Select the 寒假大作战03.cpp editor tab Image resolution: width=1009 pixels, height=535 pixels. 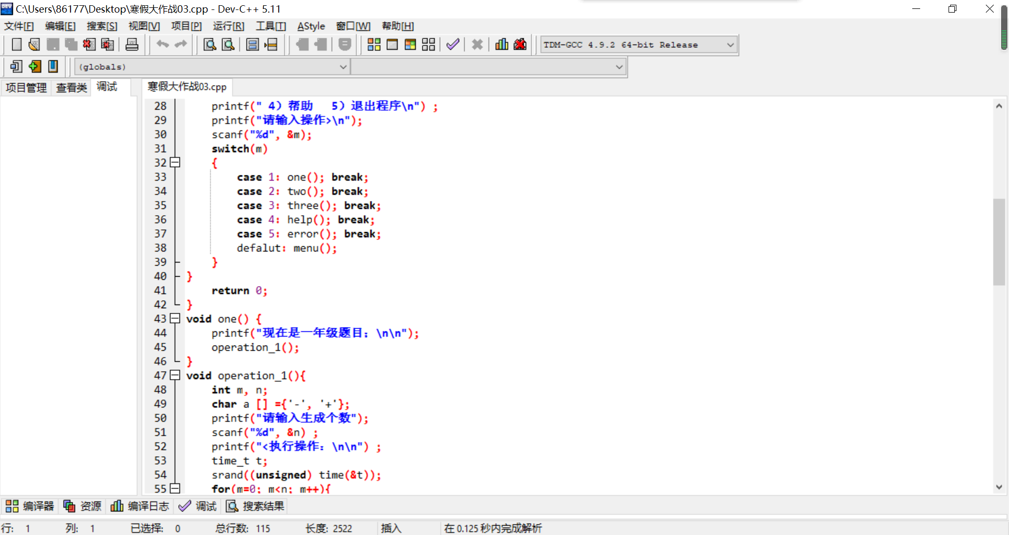tap(187, 87)
